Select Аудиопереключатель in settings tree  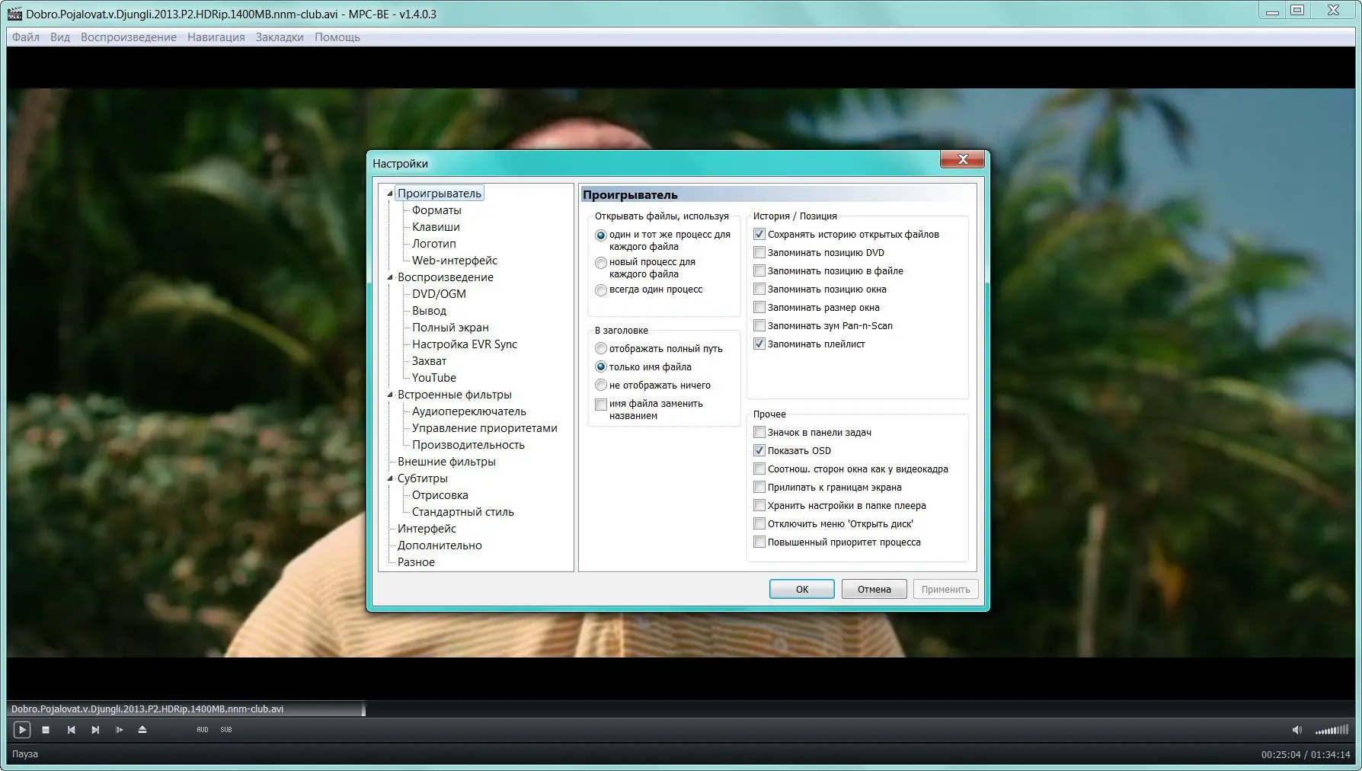469,411
